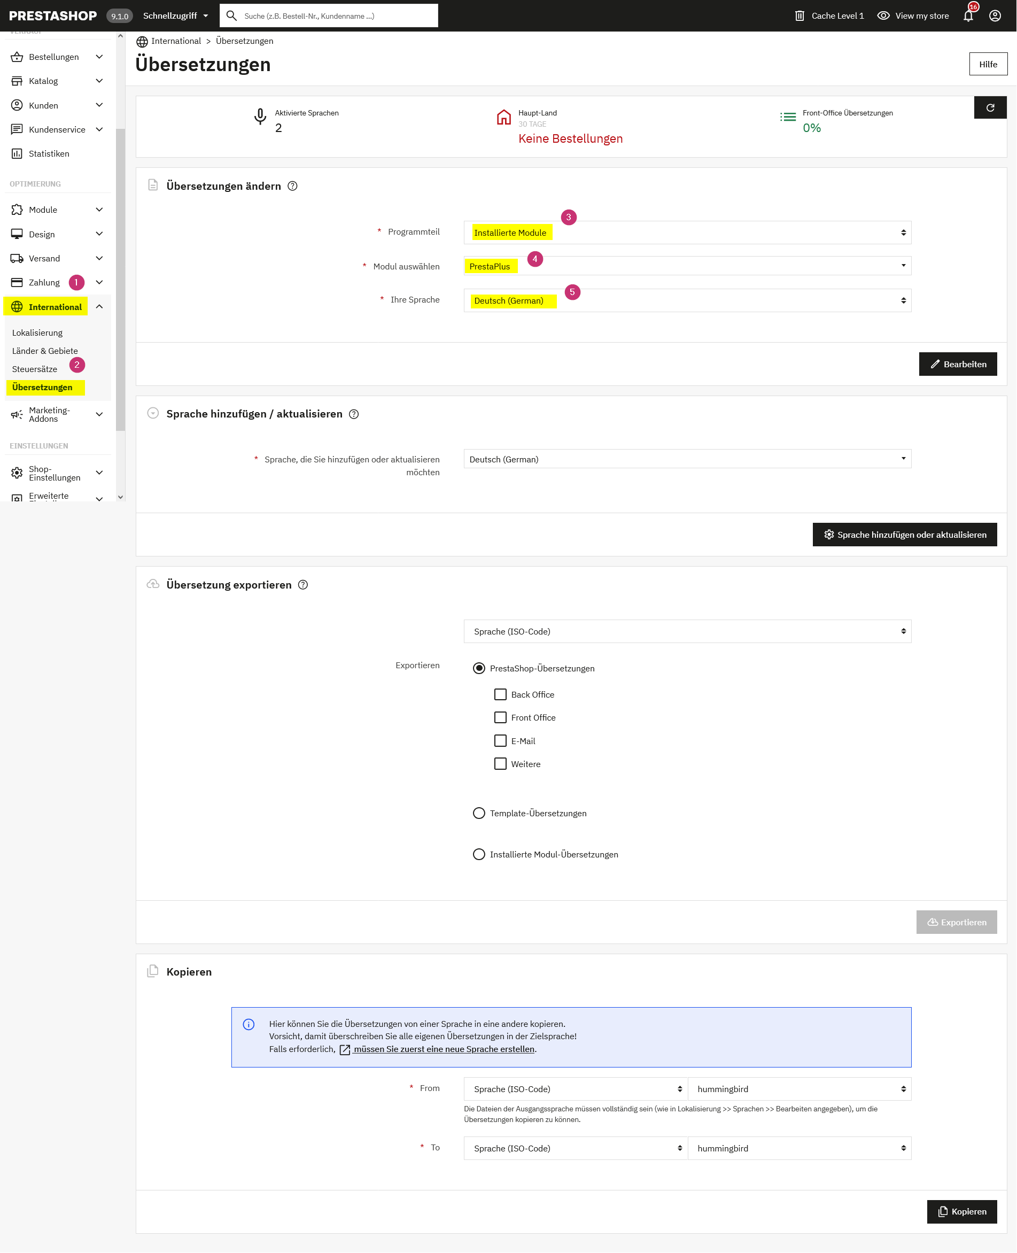This screenshot has height=1253, width=1017.
Task: Click the International globe icon in sidebar
Action: pos(17,307)
